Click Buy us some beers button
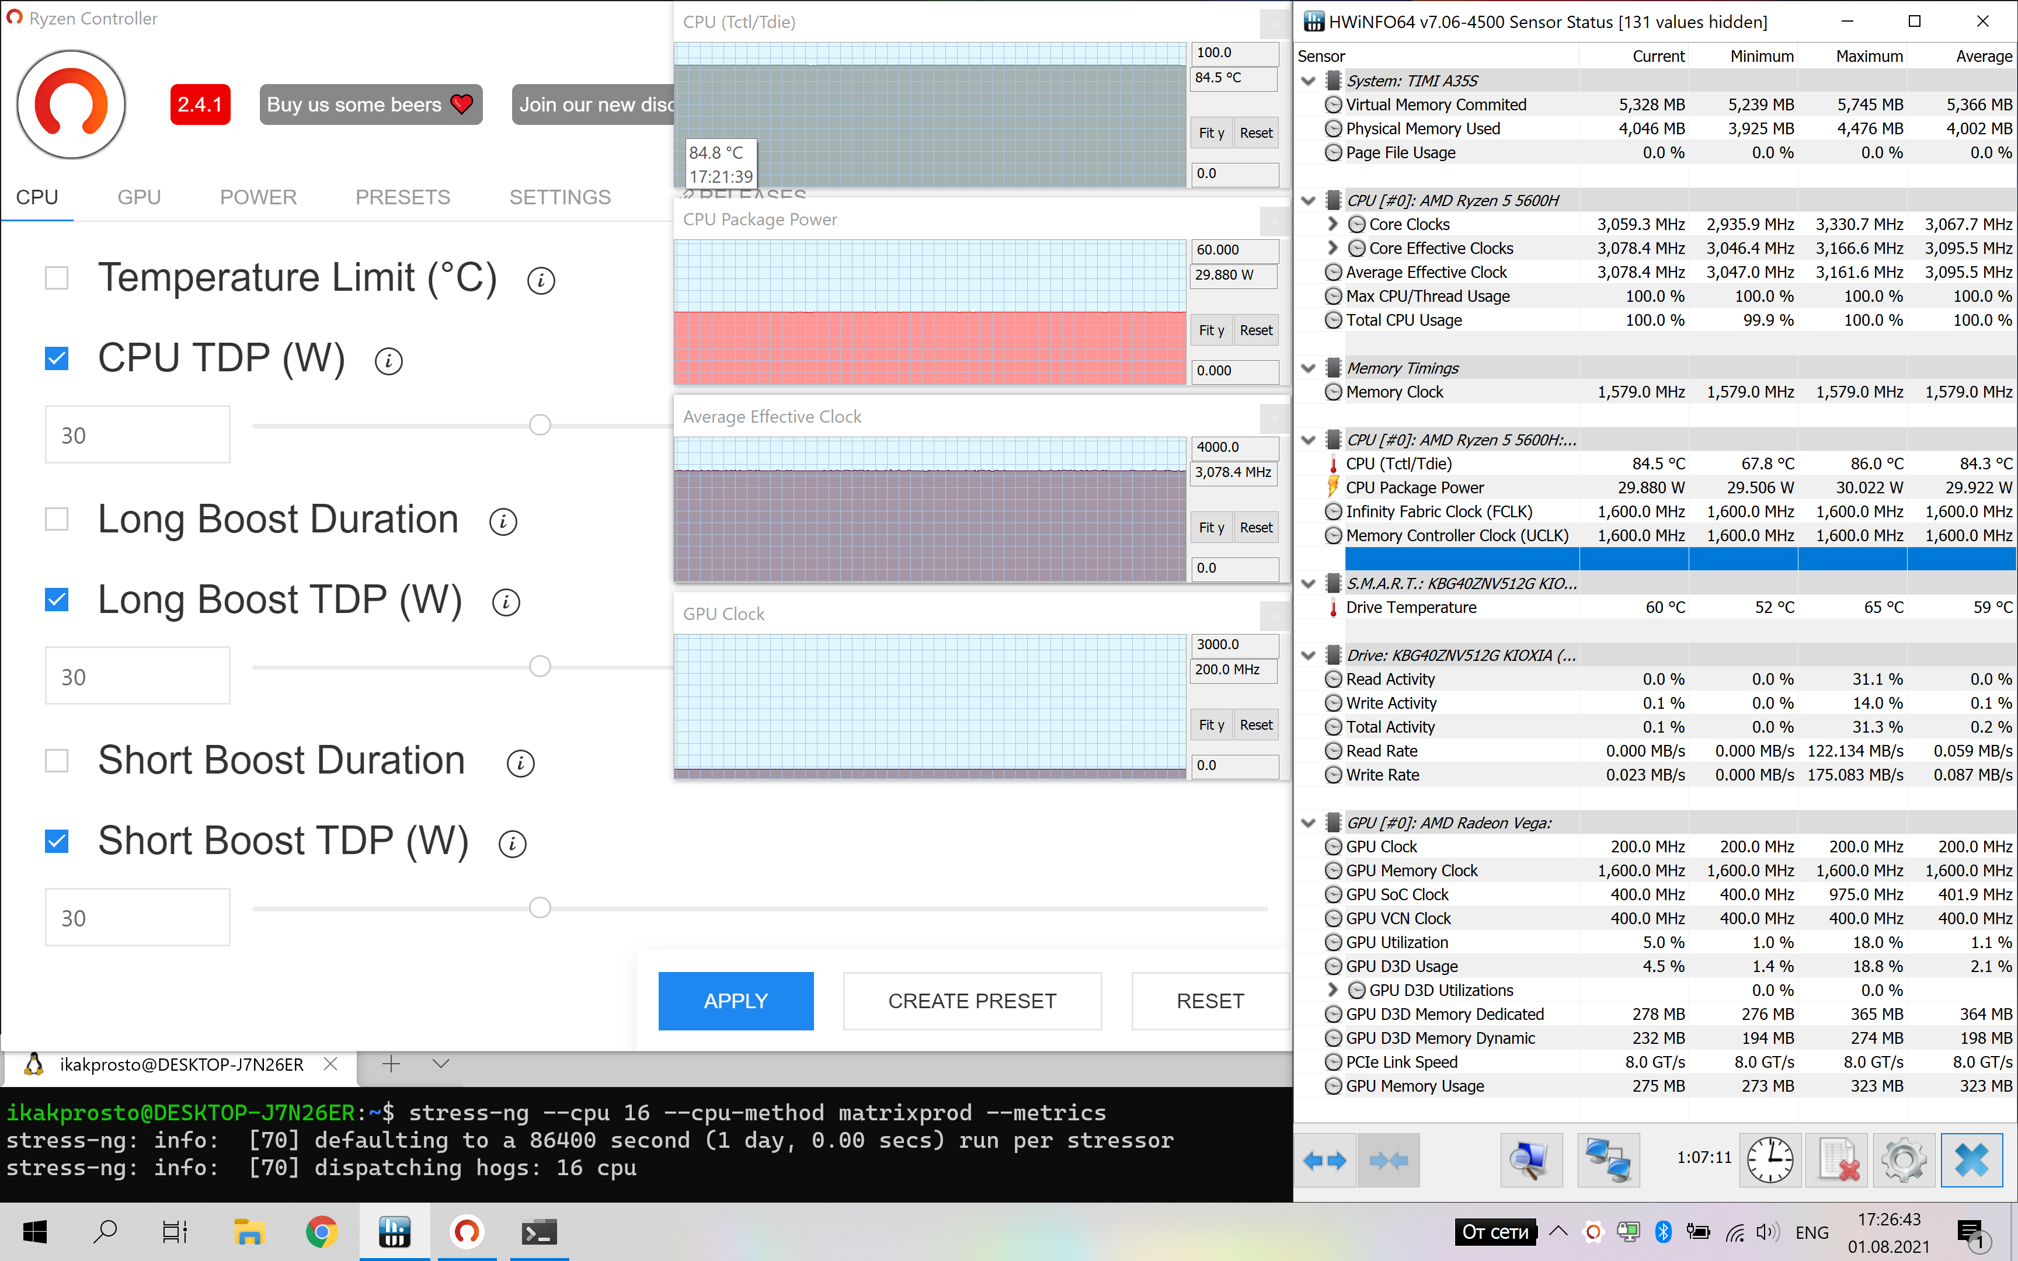 (370, 104)
